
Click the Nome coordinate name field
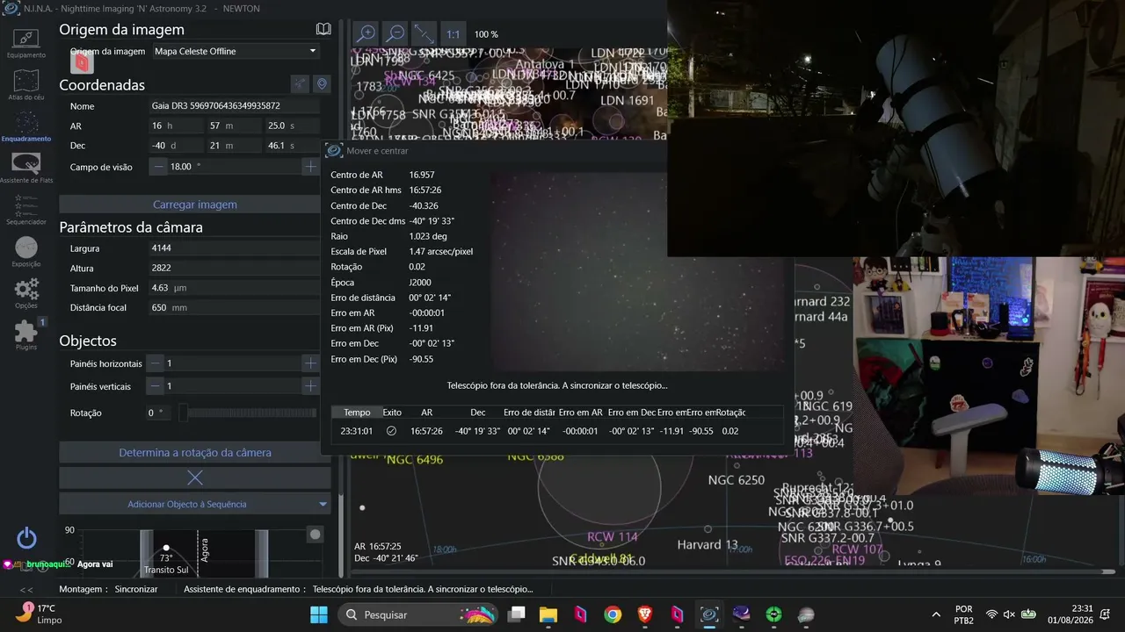234,106
